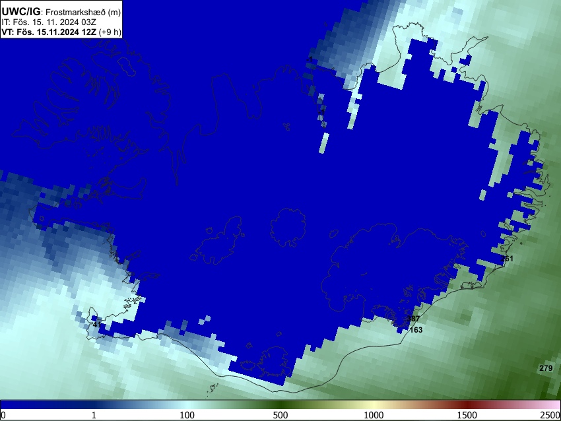Click the legend tick label '2500'

click(550, 415)
